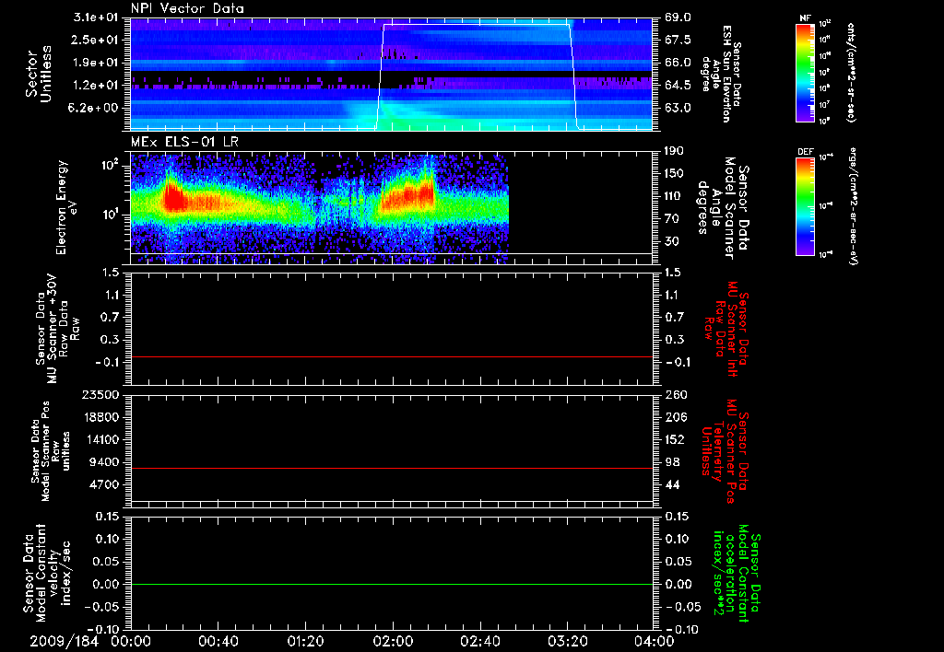Image resolution: width=944 pixels, height=652 pixels.
Task: Click the '02:40' time tick label
Action: pyautogui.click(x=479, y=641)
